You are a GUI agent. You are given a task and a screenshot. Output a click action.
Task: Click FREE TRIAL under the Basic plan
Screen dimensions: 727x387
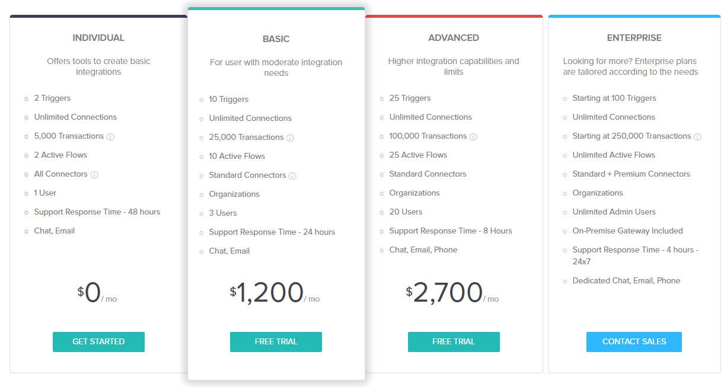(x=276, y=341)
